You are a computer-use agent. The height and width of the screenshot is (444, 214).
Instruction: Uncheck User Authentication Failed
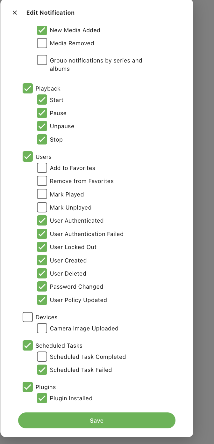[x=42, y=234]
